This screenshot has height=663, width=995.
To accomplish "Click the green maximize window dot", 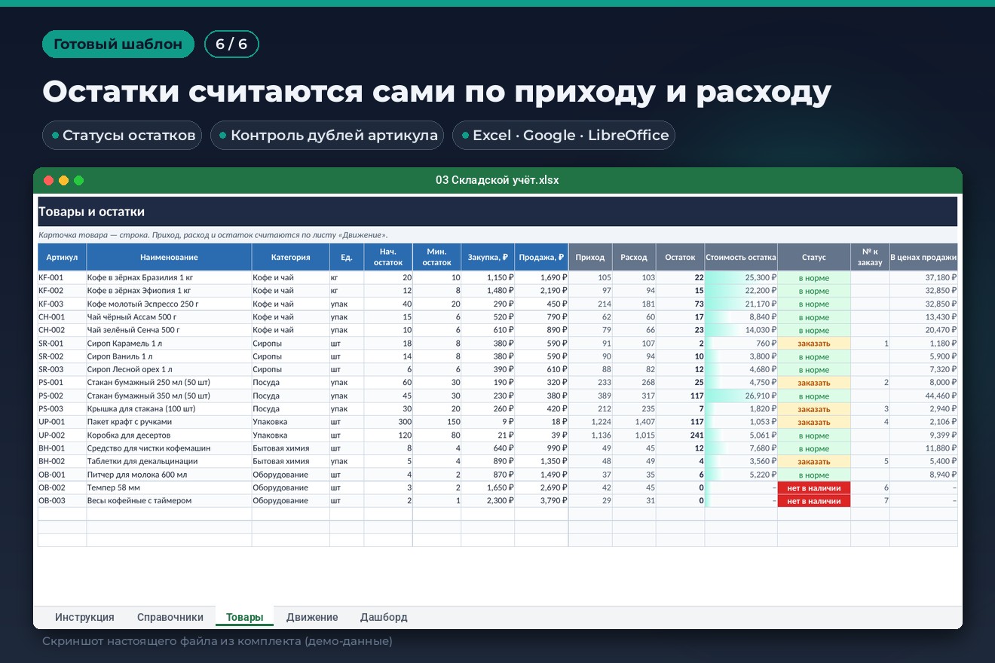I will click(79, 180).
